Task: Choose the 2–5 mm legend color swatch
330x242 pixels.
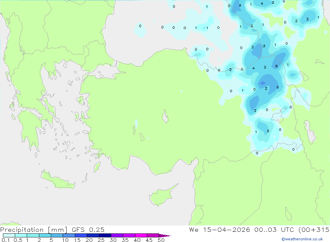Action: coord(45,235)
